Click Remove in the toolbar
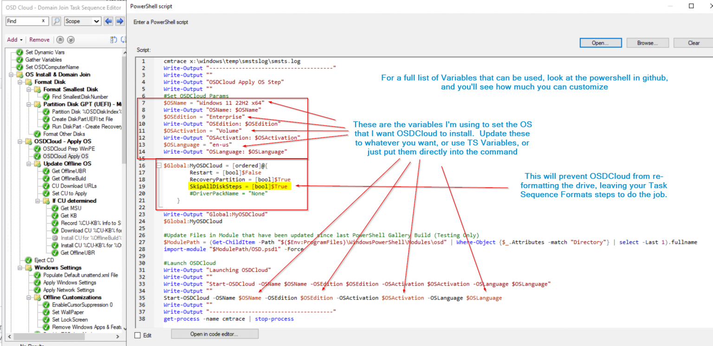This screenshot has width=713, height=346. (39, 39)
